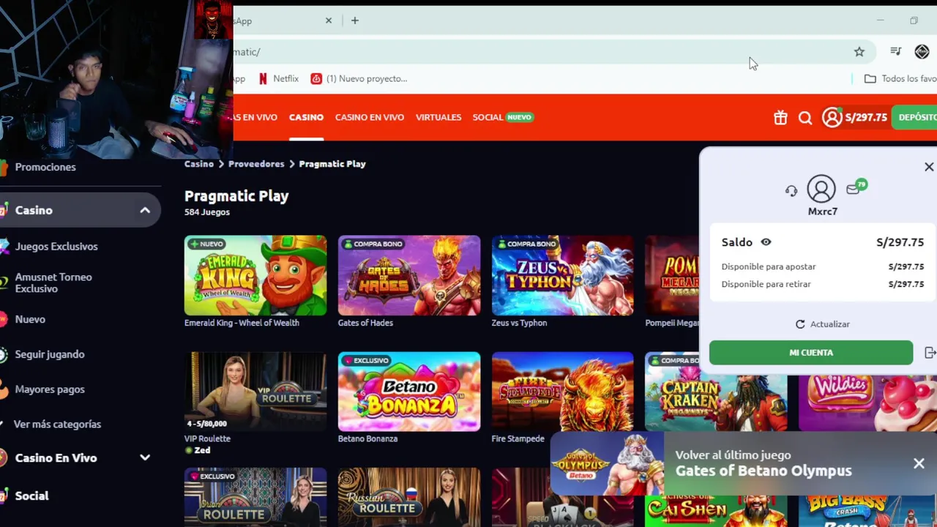Image resolution: width=937 pixels, height=527 pixels.
Task: Click Disponible para apostar label
Action: pyautogui.click(x=768, y=266)
